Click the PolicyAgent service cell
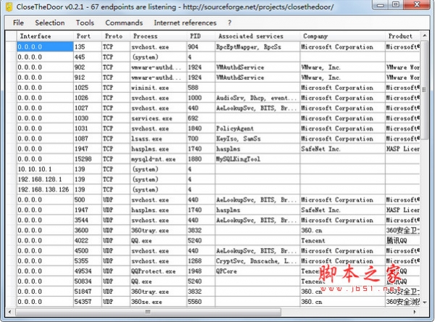The image size is (435, 322). [233, 128]
